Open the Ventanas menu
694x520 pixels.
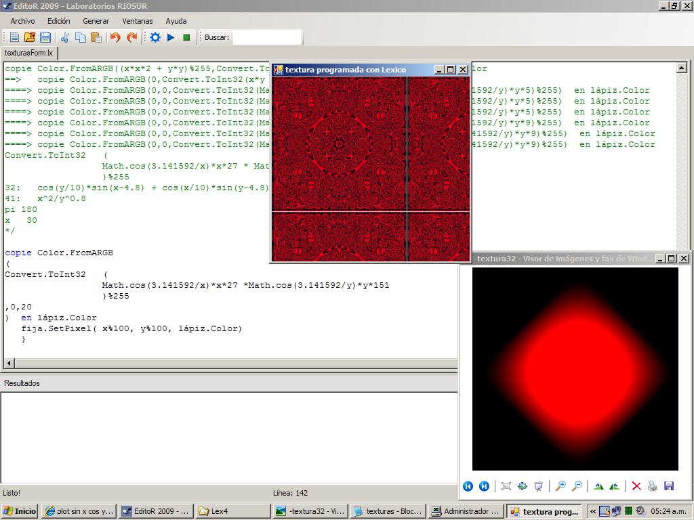[138, 21]
